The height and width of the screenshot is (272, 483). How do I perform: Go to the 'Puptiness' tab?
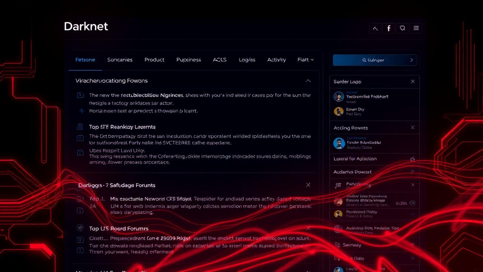coord(189,60)
